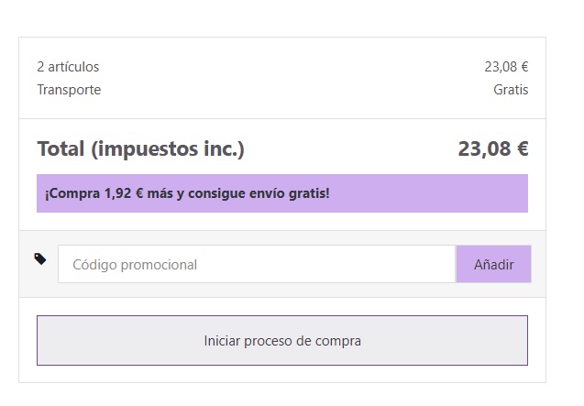Click the promo code tag icon
Image resolution: width=584 pixels, height=406 pixels.
click(x=40, y=258)
